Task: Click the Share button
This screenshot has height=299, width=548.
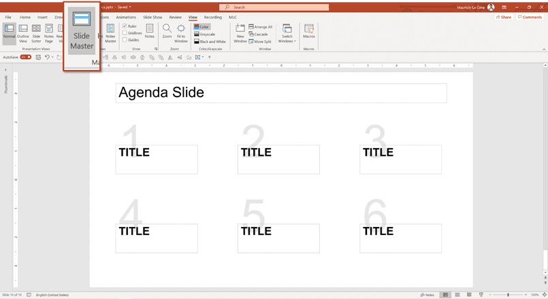Action: (504, 17)
